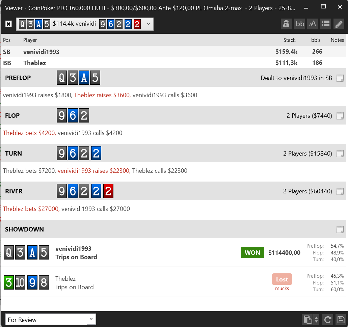Click the red 2 river card
Viewport: 348px width, 327px height.
coord(108,191)
